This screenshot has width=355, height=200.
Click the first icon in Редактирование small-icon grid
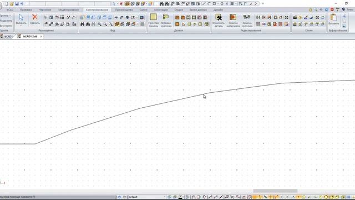tap(258, 17)
